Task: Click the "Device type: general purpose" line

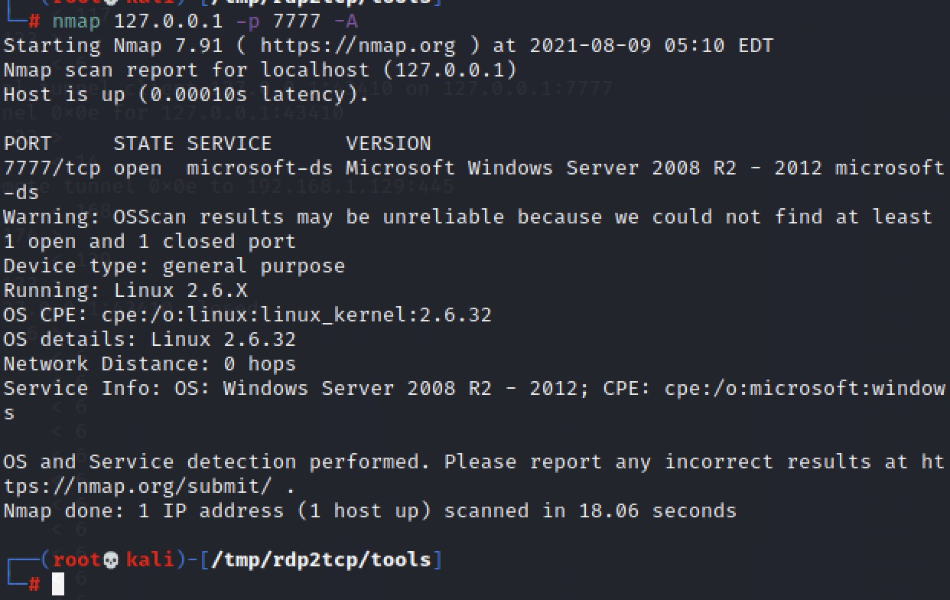Action: coord(174,266)
